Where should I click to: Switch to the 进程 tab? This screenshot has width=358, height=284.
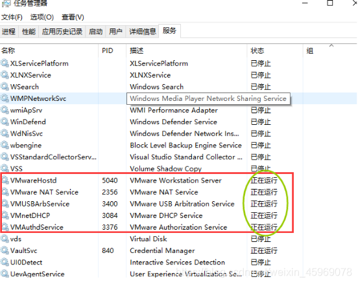(x=9, y=32)
